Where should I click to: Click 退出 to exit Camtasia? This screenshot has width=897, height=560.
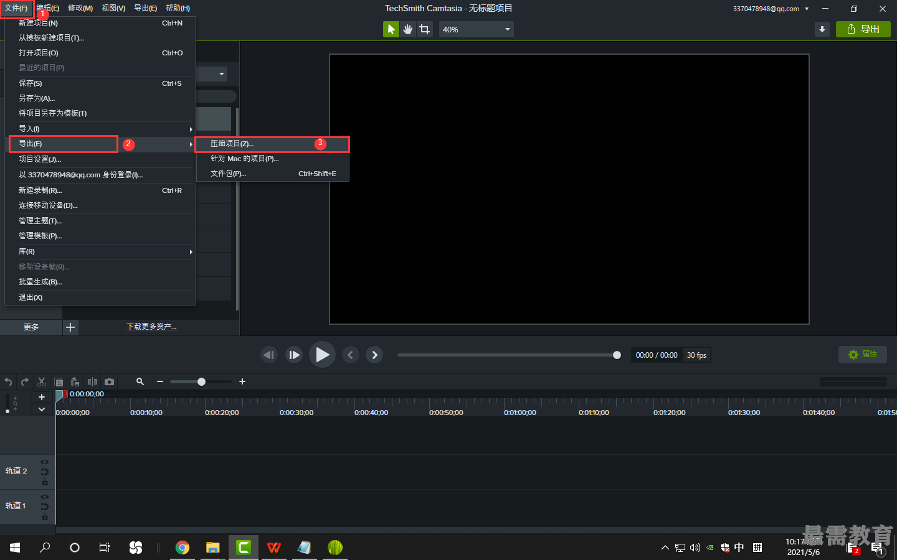(x=100, y=297)
